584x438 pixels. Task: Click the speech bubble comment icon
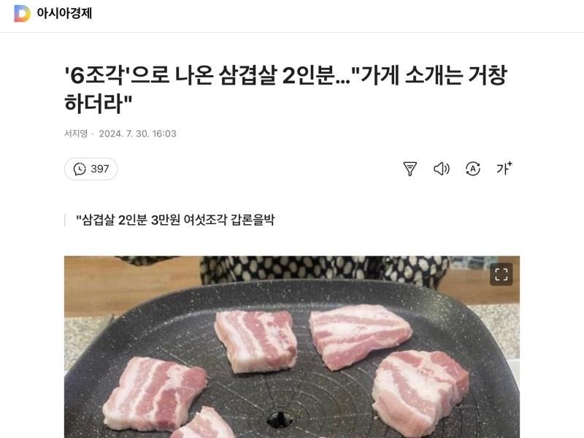tap(80, 169)
